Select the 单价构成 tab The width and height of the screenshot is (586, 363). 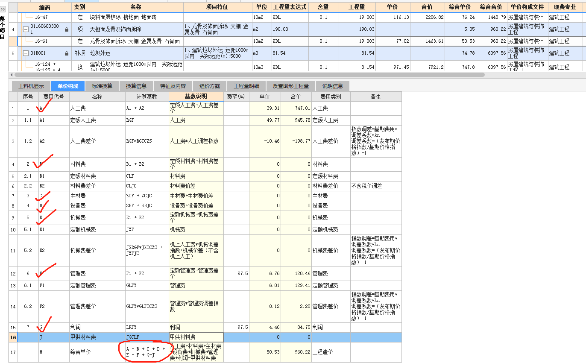[68, 86]
